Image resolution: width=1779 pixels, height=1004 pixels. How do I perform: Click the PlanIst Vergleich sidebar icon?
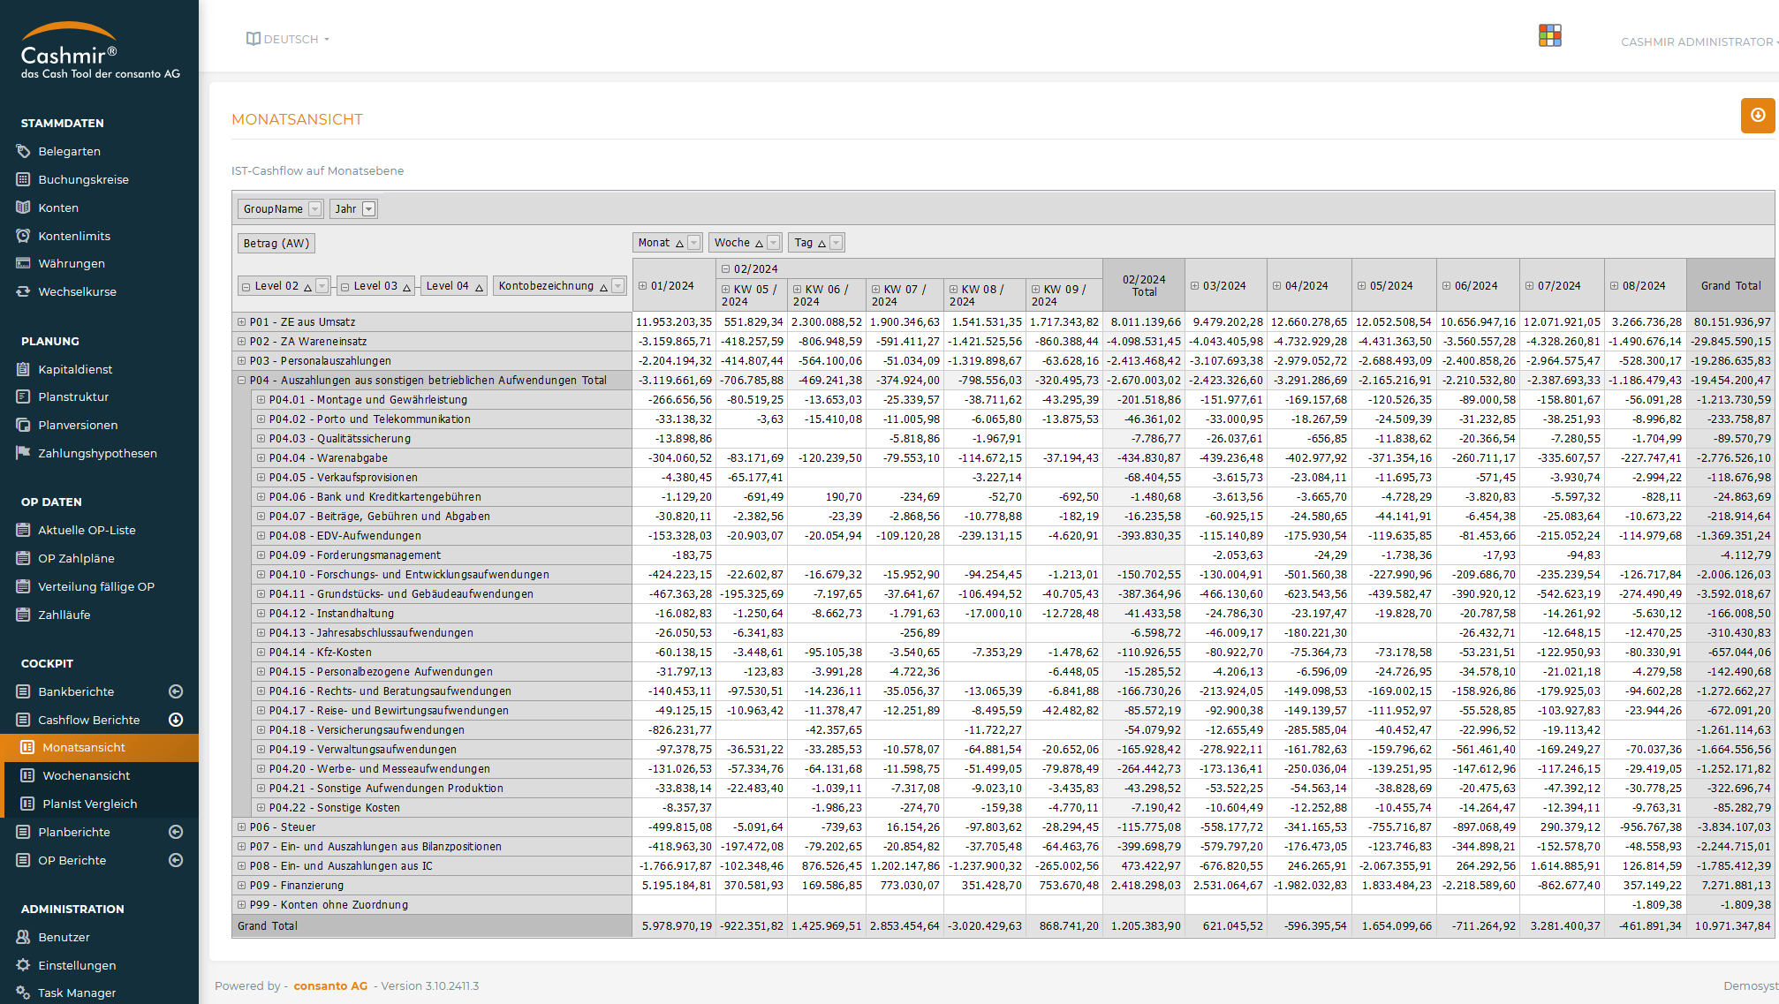tap(27, 804)
